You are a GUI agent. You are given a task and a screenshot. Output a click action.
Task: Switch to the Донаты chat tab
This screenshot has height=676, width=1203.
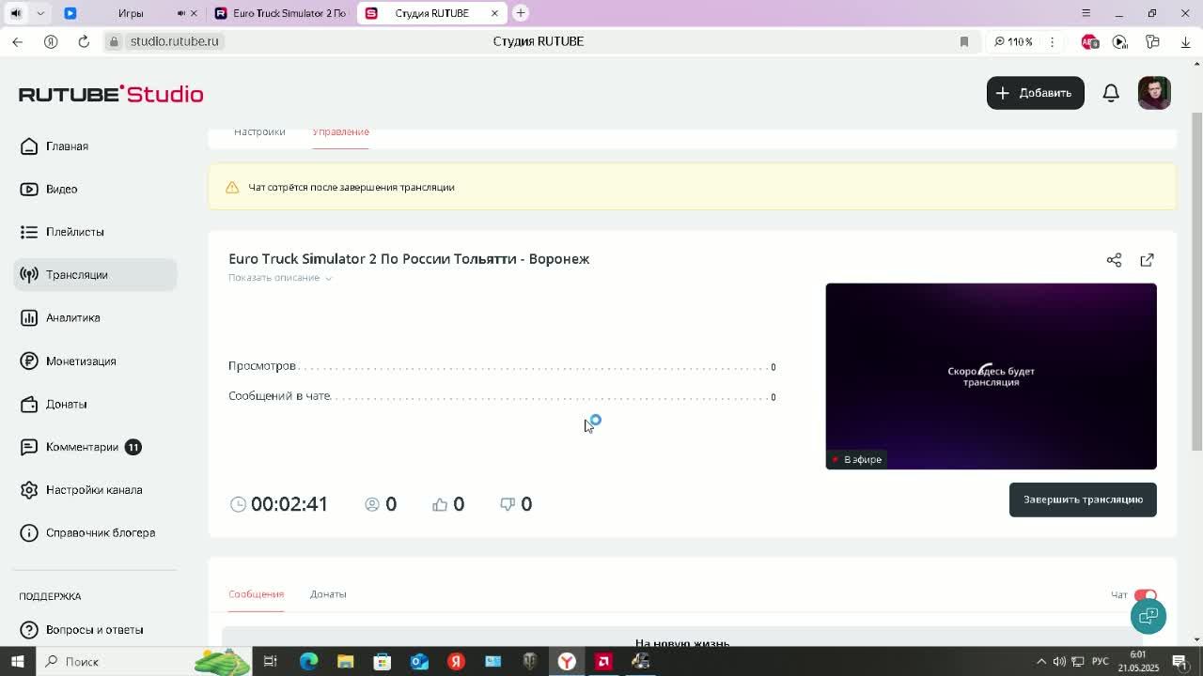pos(328,594)
